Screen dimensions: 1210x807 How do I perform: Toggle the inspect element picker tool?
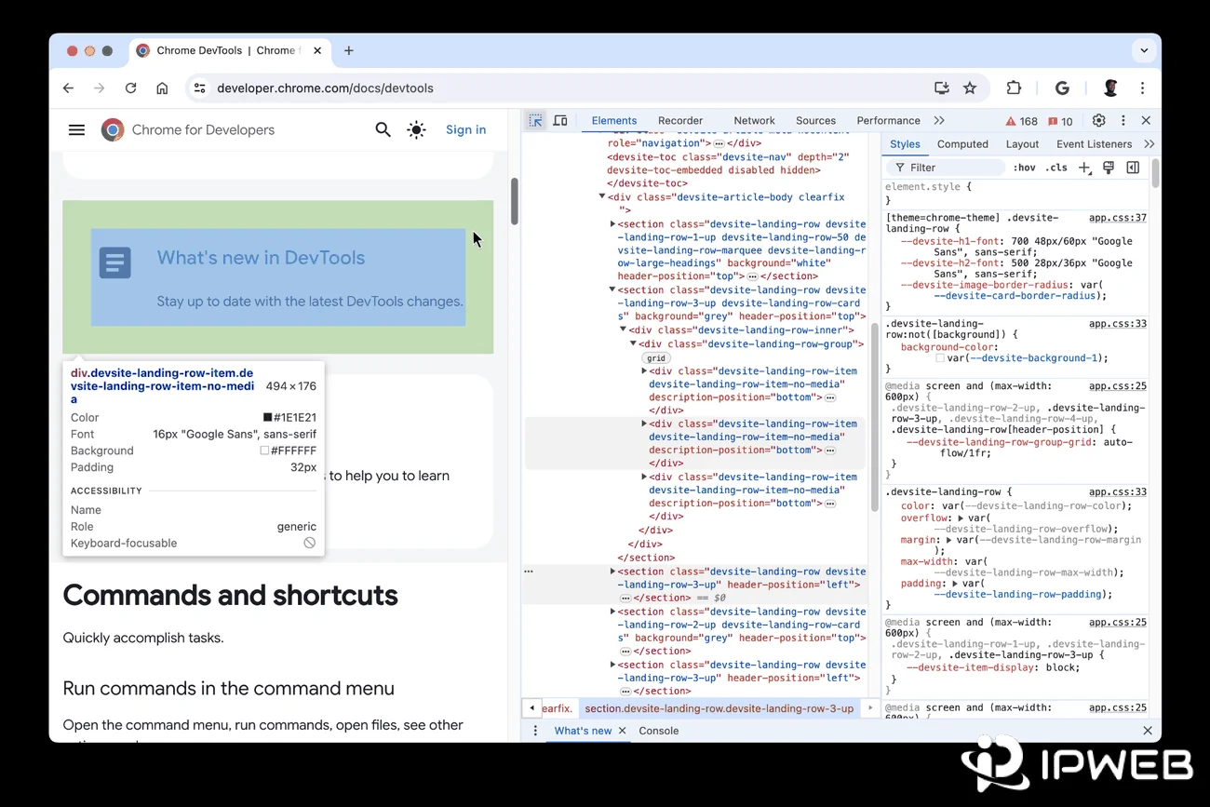point(535,120)
